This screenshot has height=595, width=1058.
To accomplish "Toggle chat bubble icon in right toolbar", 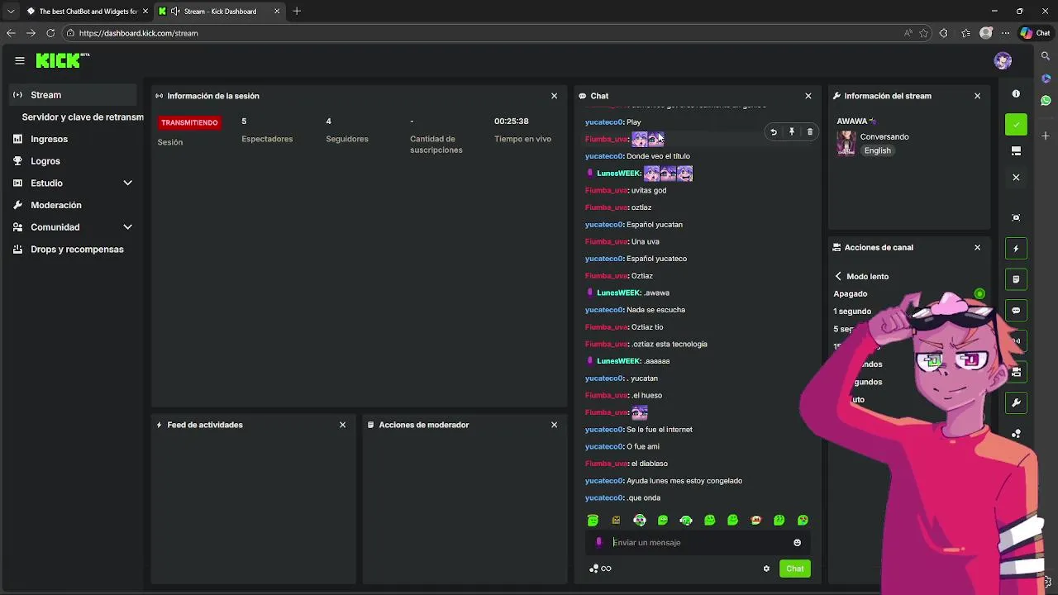I will tap(1016, 311).
